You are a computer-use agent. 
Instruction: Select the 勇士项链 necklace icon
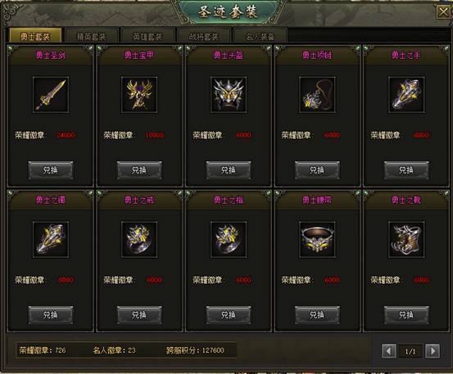tap(317, 95)
